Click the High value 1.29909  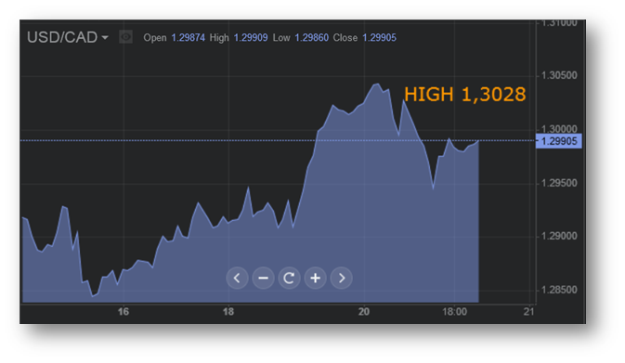pyautogui.click(x=251, y=38)
